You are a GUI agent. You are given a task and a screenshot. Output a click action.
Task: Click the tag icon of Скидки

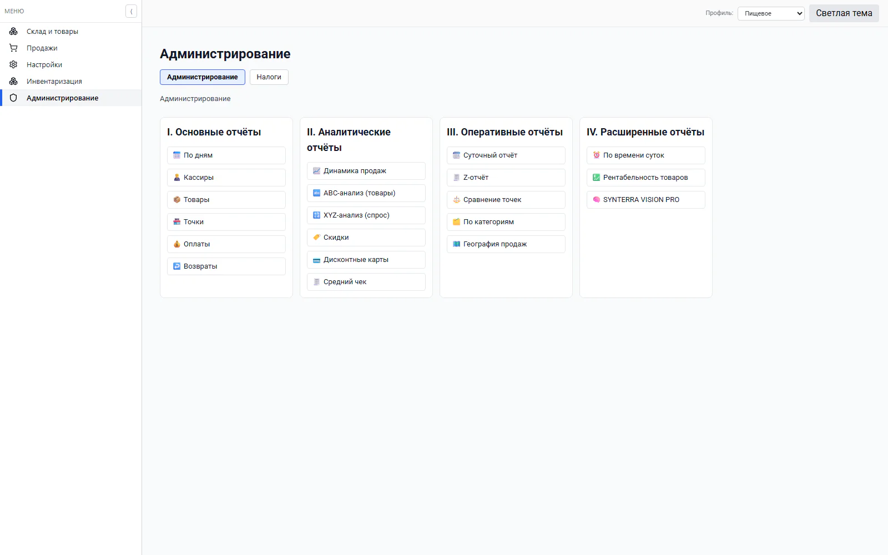coord(317,238)
